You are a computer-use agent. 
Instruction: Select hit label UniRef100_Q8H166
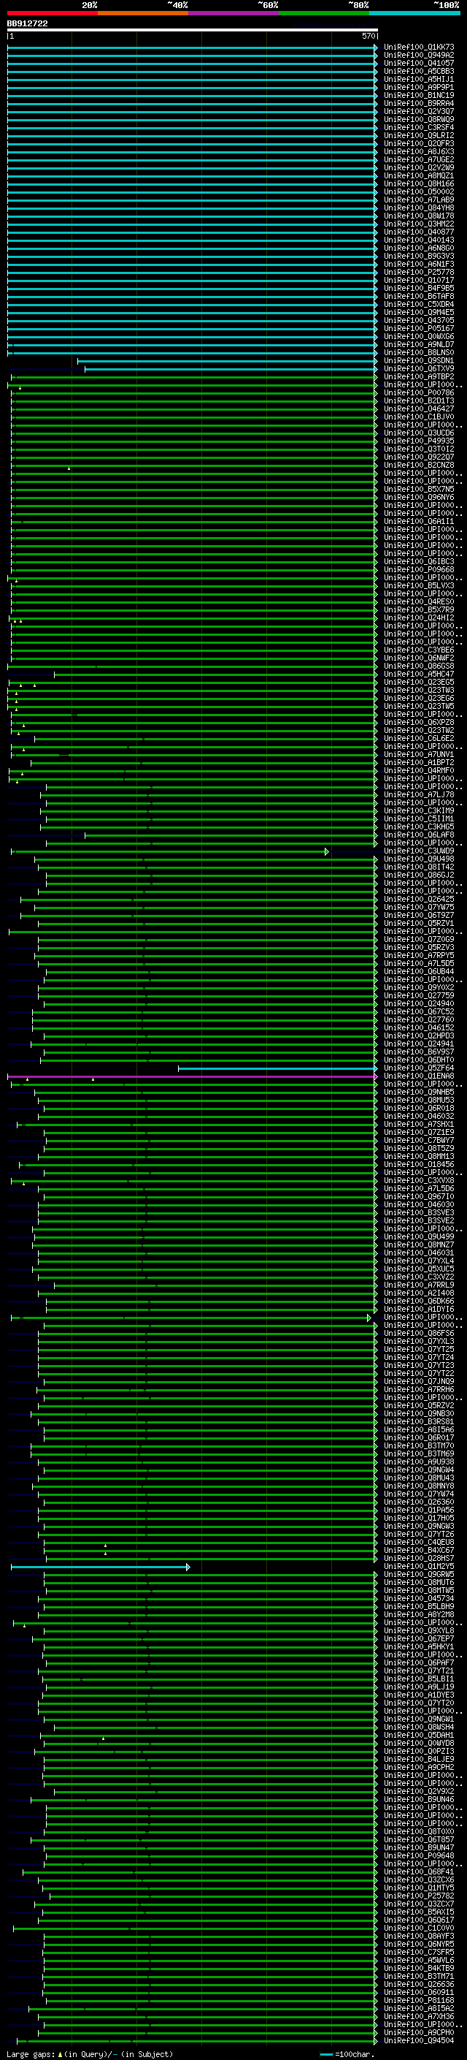tap(418, 184)
